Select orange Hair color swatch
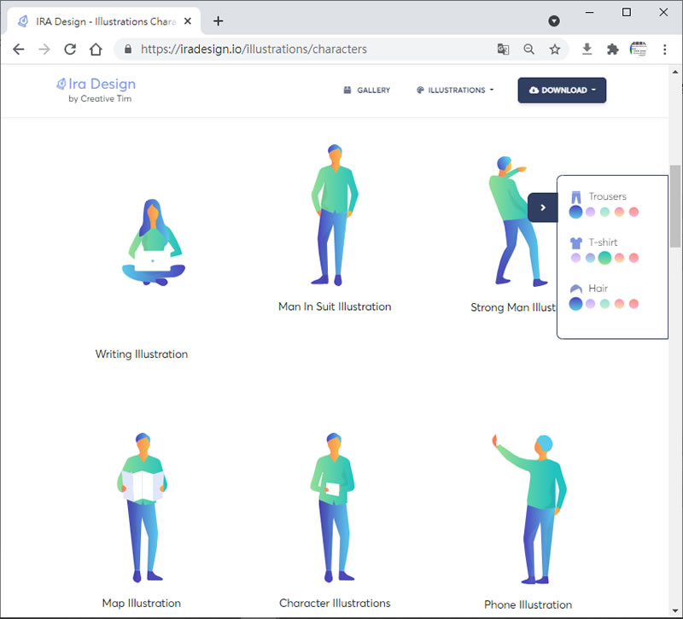This screenshot has width=683, height=619. point(619,304)
